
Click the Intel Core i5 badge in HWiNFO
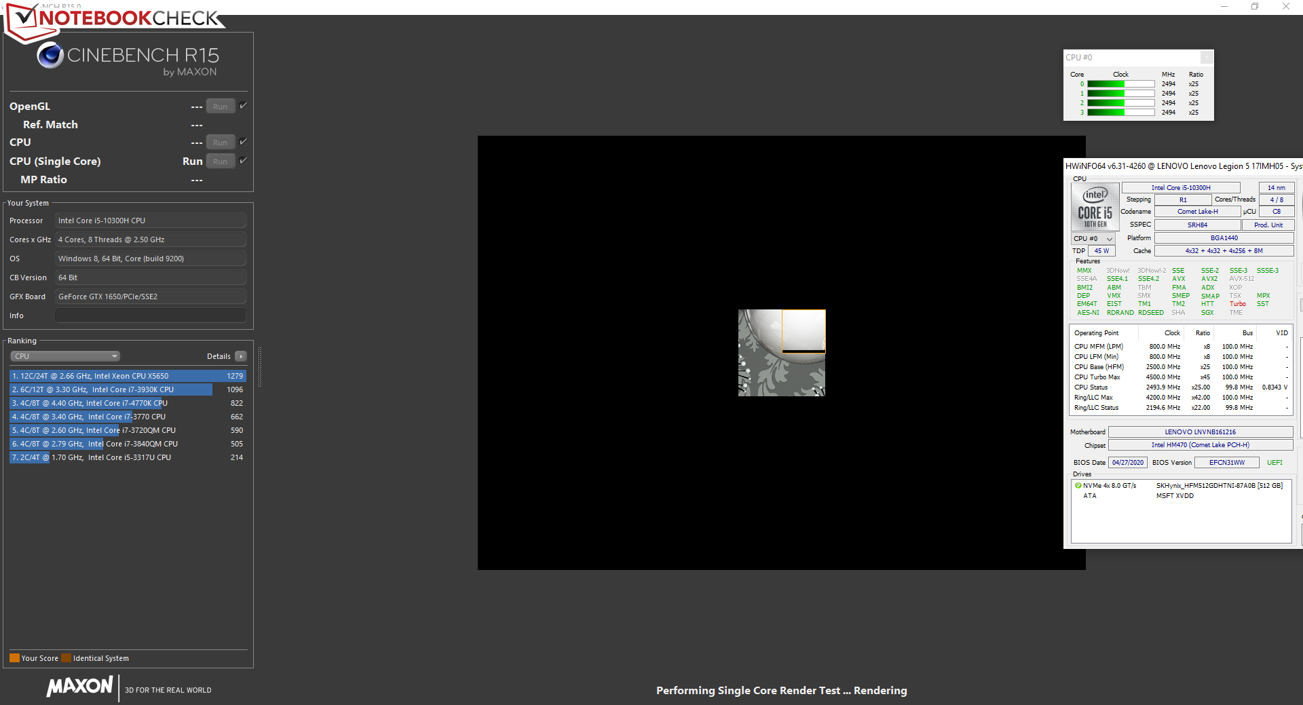click(x=1095, y=208)
